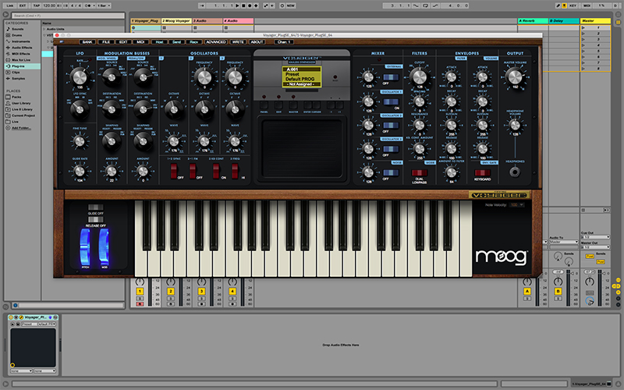Viewport: 624px width, 390px height.
Task: Toggle the 3-1 FM red switch
Action: pos(193,170)
